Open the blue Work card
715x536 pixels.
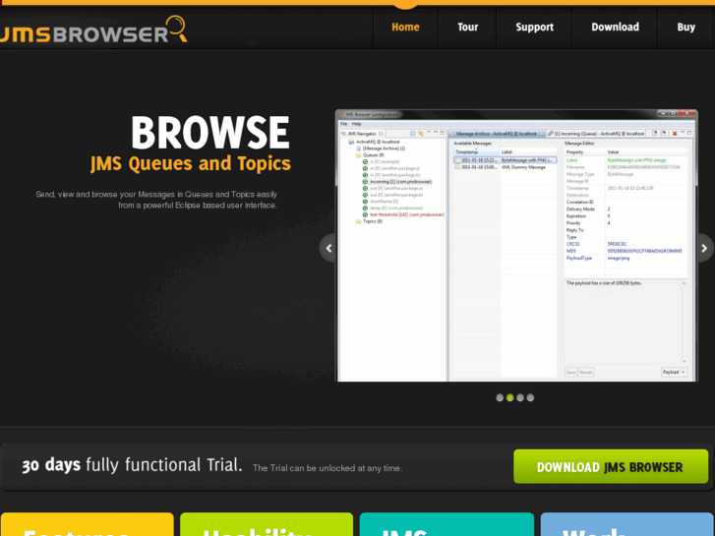(x=627, y=524)
